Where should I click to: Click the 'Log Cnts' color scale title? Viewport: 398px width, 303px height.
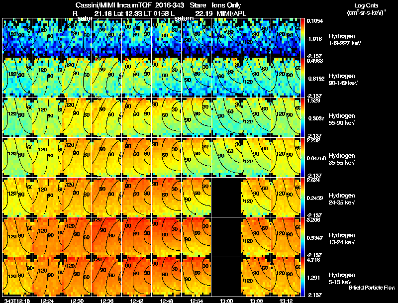366,5
